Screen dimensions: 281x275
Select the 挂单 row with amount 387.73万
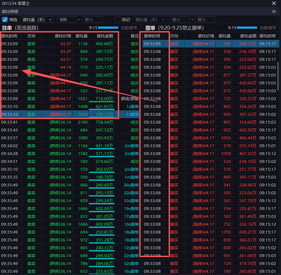click(70, 52)
